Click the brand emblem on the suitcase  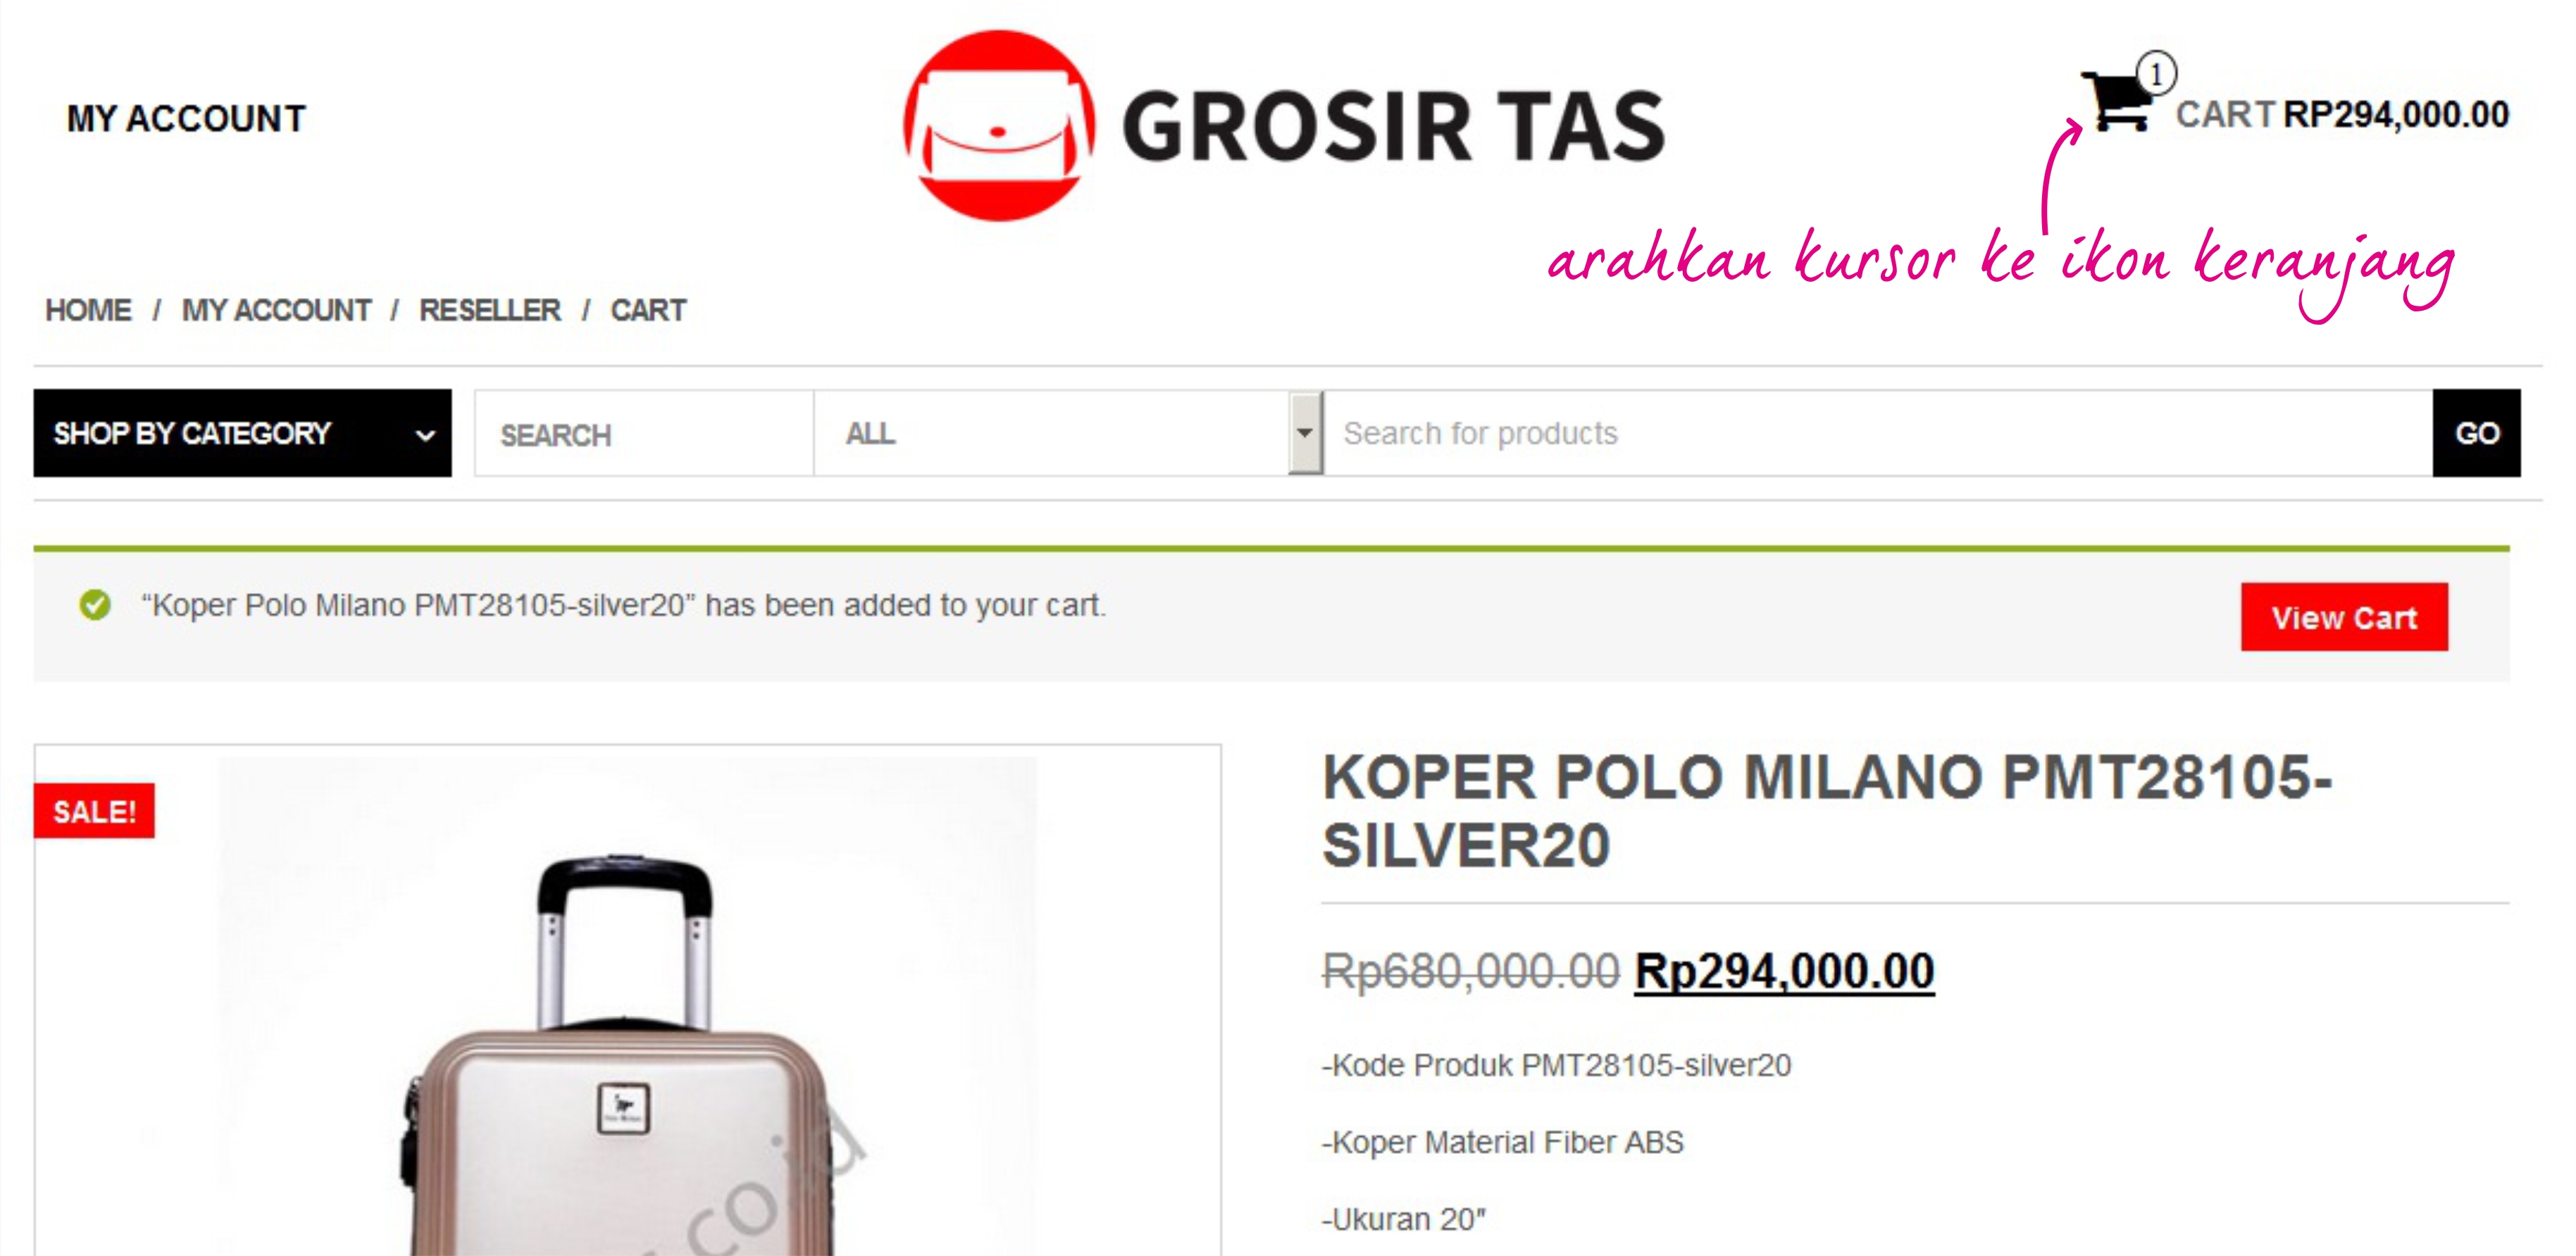[x=624, y=1107]
